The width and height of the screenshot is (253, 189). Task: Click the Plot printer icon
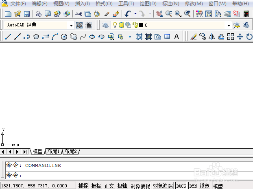39,14
